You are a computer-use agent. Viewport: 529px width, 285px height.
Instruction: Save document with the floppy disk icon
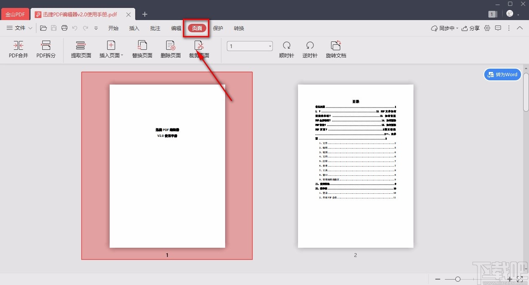click(54, 28)
